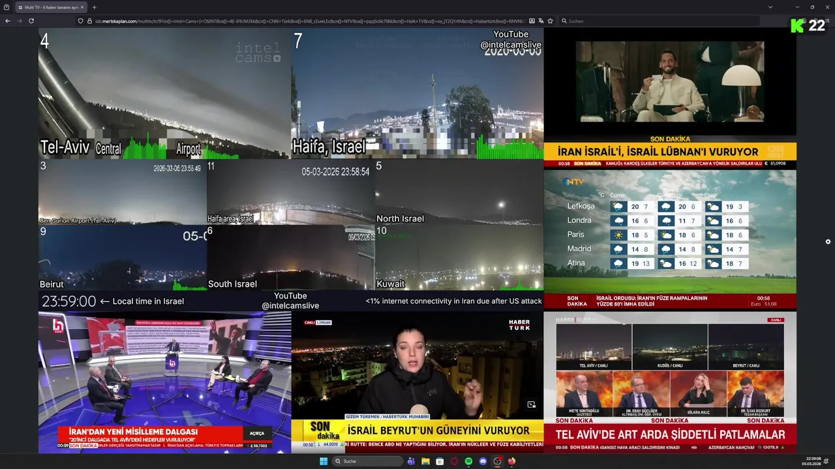Click 'İRAN'DAN YENİ MİSİLLEME DALGASI' headline
The width and height of the screenshot is (835, 469).
coord(132,432)
